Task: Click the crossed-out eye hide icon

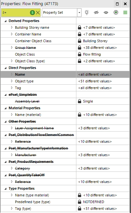Action: tap(96, 12)
